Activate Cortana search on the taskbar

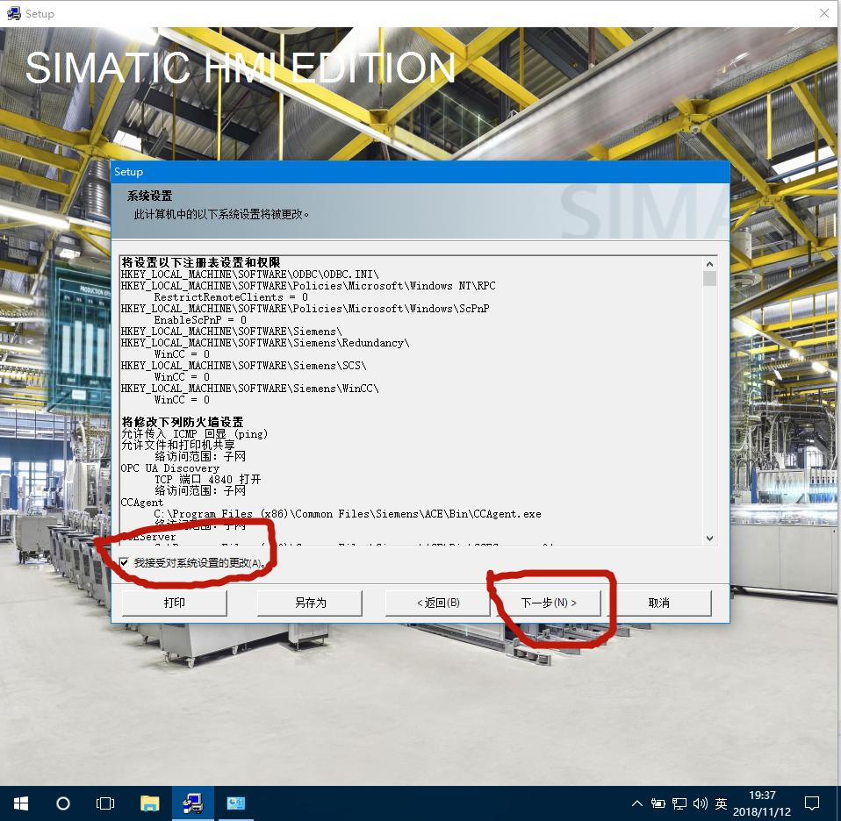(x=61, y=802)
